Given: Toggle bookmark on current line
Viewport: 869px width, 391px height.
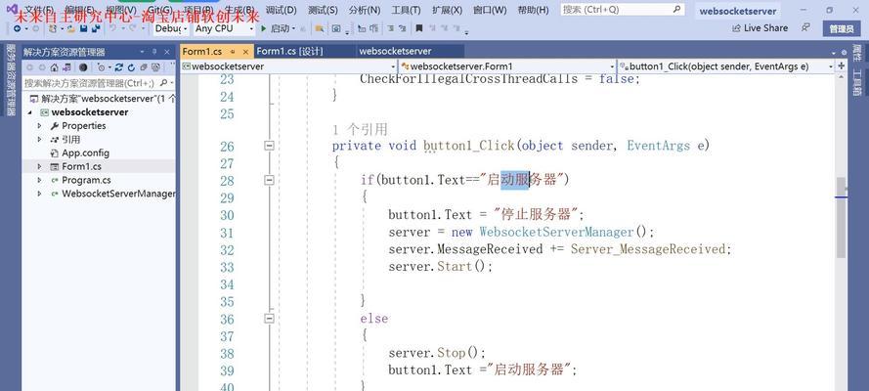Looking at the screenshot, I should pos(419,28).
